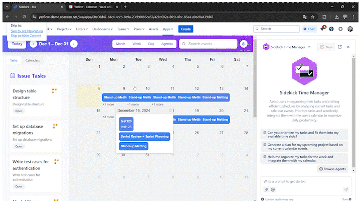Select the Calendars tab

tap(33, 60)
